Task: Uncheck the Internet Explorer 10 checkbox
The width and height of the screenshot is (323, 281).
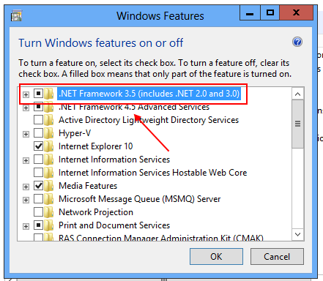Action: (x=38, y=146)
